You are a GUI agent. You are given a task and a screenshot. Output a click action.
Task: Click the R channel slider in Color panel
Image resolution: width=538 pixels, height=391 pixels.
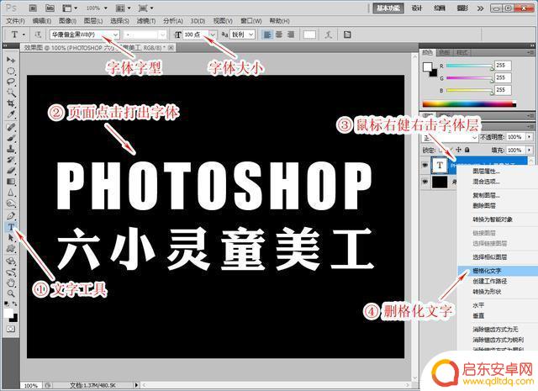(x=469, y=66)
